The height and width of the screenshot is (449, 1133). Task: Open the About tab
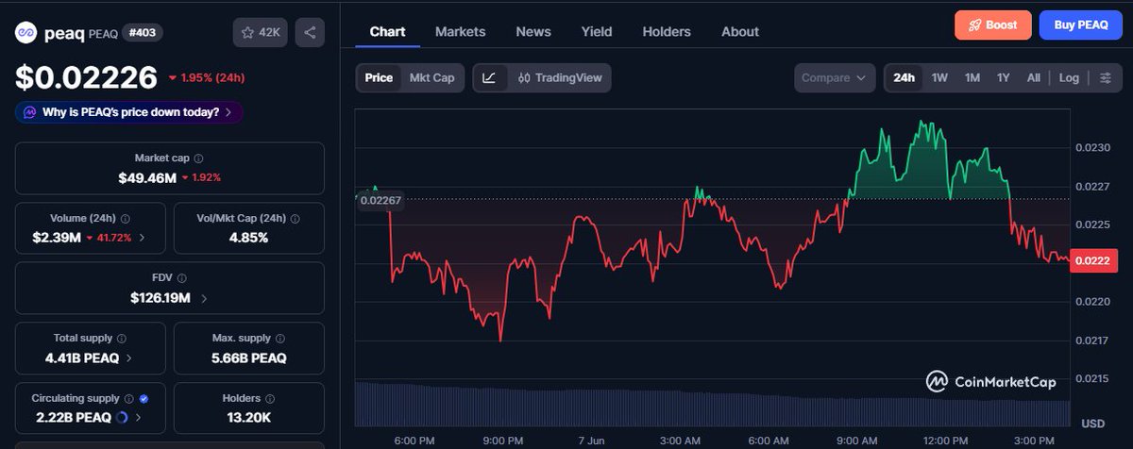pyautogui.click(x=740, y=31)
